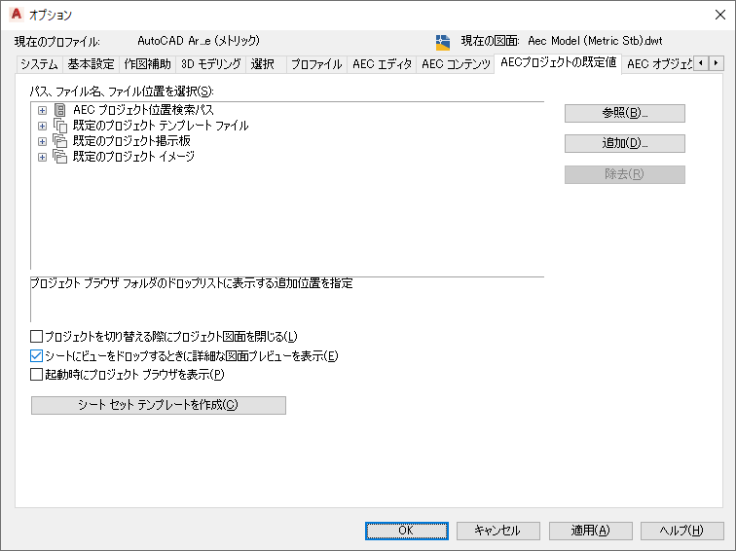Select the AECプロジェクトの既定値 tab
The width and height of the screenshot is (736, 551).
558,63
